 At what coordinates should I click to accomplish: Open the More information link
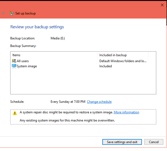(126, 112)
